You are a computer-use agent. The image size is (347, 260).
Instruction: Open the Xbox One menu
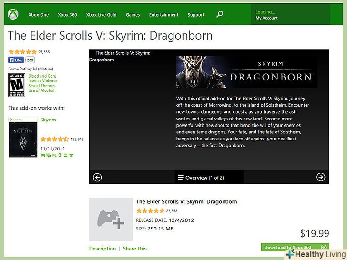point(39,15)
